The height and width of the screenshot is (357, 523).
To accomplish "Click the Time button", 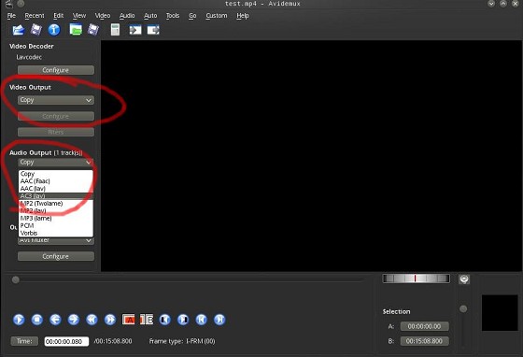I will pyautogui.click(x=24, y=341).
